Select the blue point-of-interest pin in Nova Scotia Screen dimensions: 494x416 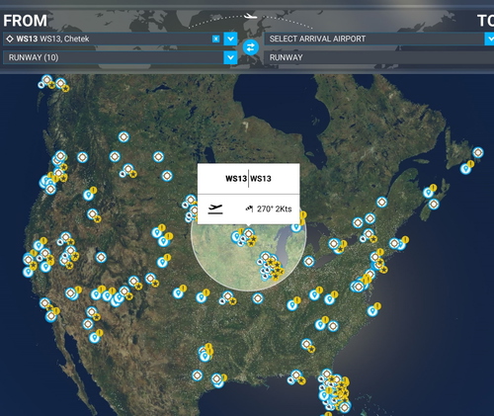[428, 192]
